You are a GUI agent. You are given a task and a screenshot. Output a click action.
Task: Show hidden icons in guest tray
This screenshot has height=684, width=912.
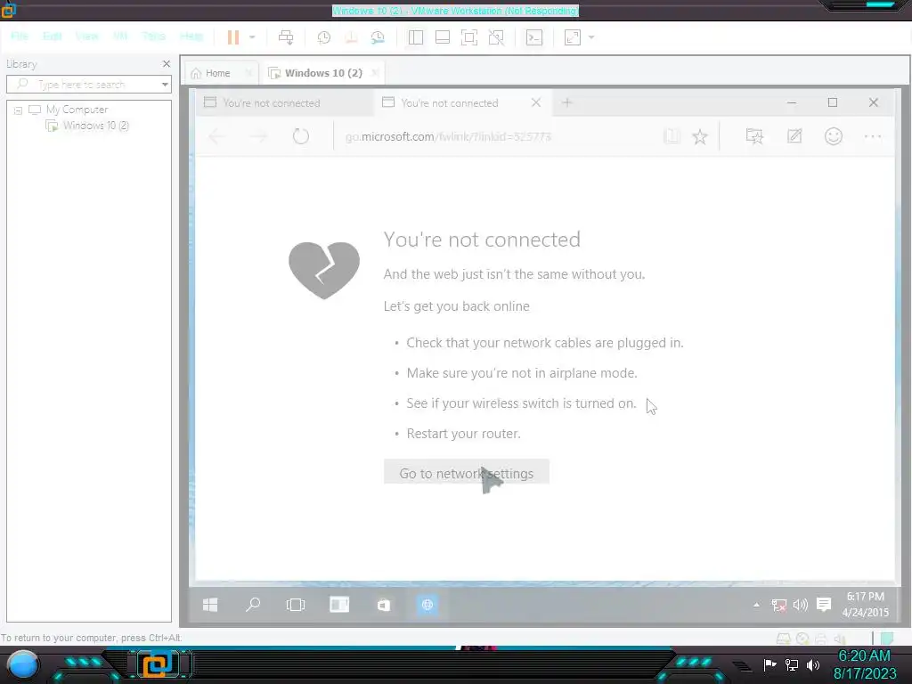tap(756, 605)
